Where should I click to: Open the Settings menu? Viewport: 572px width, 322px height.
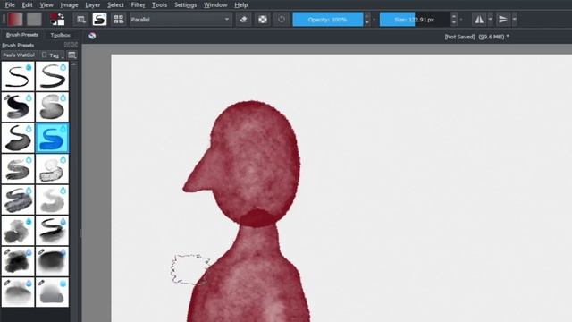(x=185, y=4)
